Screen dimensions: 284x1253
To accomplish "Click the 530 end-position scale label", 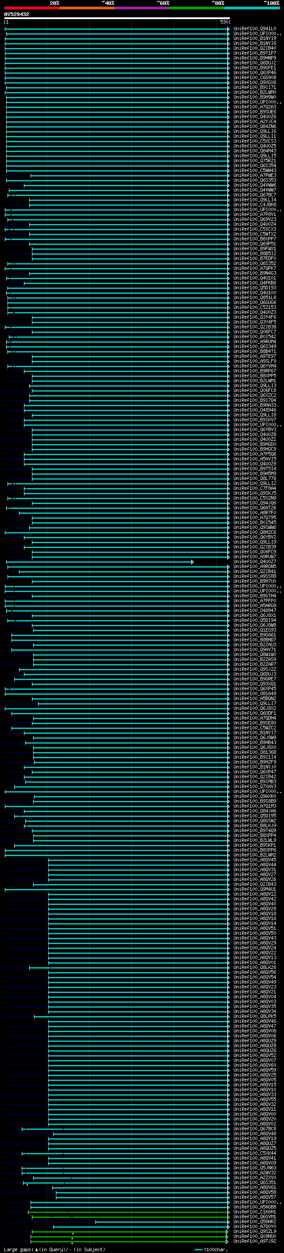I will (224, 22).
